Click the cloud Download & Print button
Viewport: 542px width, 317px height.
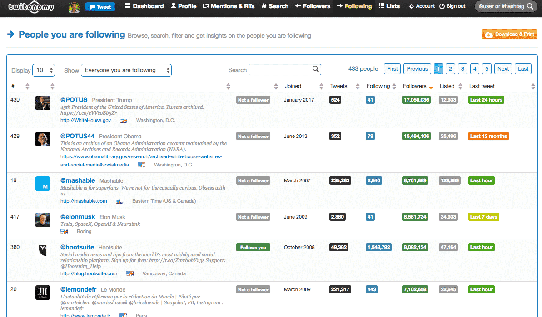click(x=509, y=34)
